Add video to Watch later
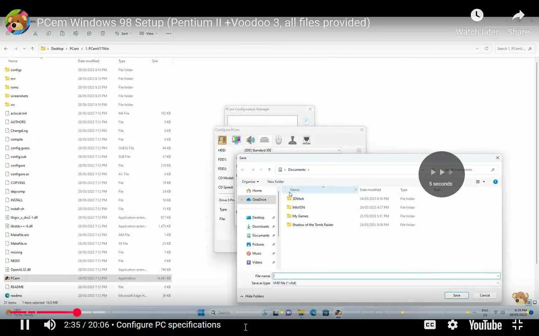The width and height of the screenshot is (539, 336). coord(477,22)
